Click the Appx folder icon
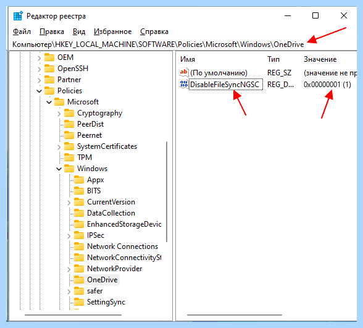363x328 pixels. 79,180
